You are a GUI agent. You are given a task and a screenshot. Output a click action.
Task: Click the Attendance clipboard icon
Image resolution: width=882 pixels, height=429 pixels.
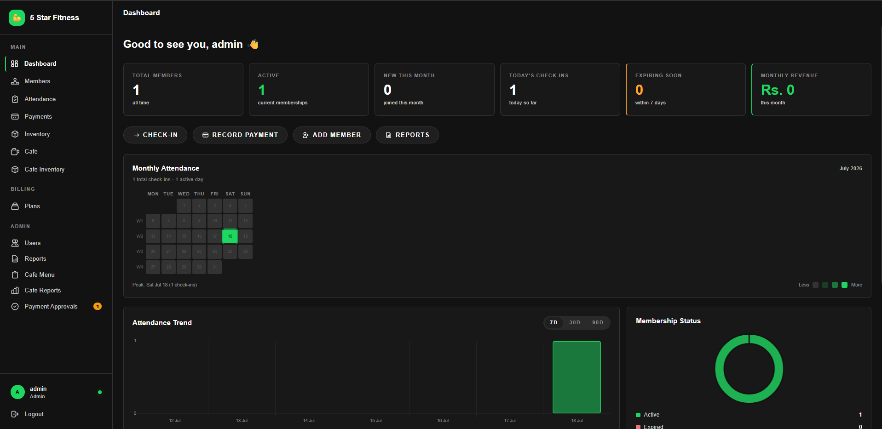pyautogui.click(x=15, y=99)
